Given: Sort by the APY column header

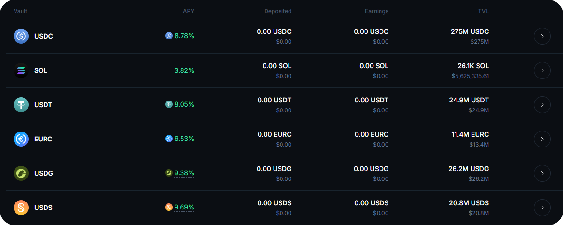Looking at the screenshot, I should [188, 11].
